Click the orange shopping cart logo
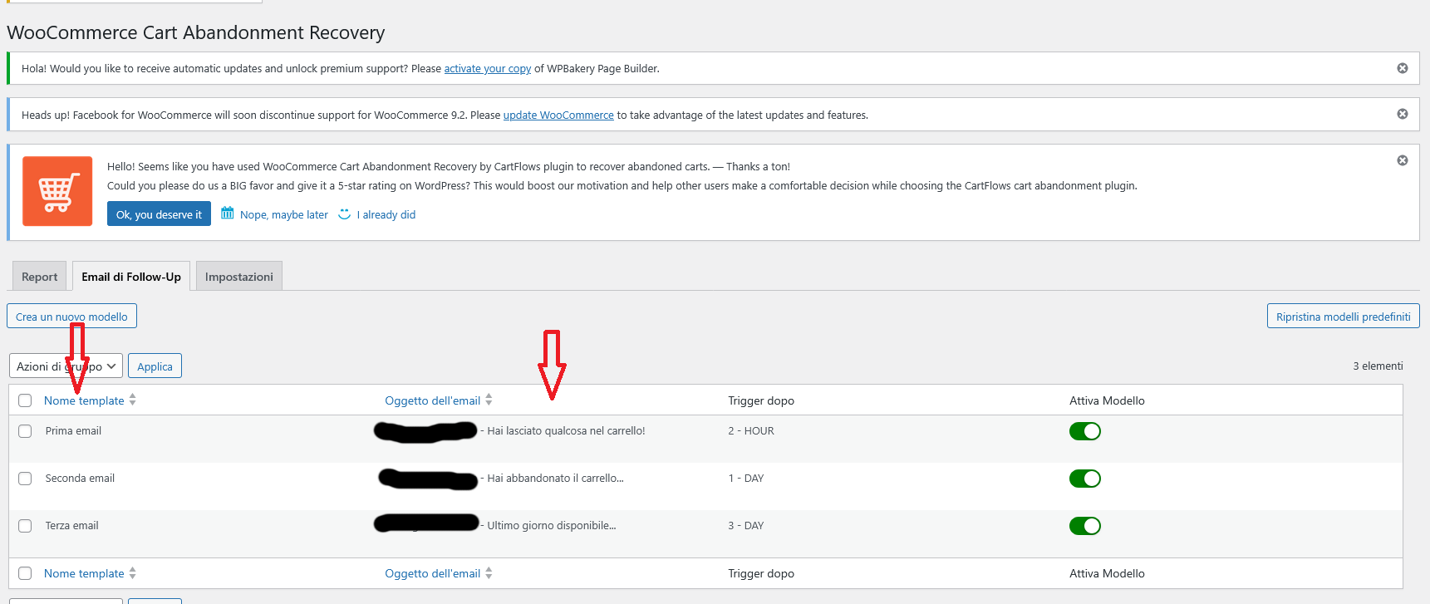 [57, 191]
